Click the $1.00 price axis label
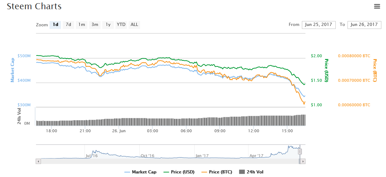Image resolution: width=386 pixels, height=177 pixels. (x=316, y=105)
